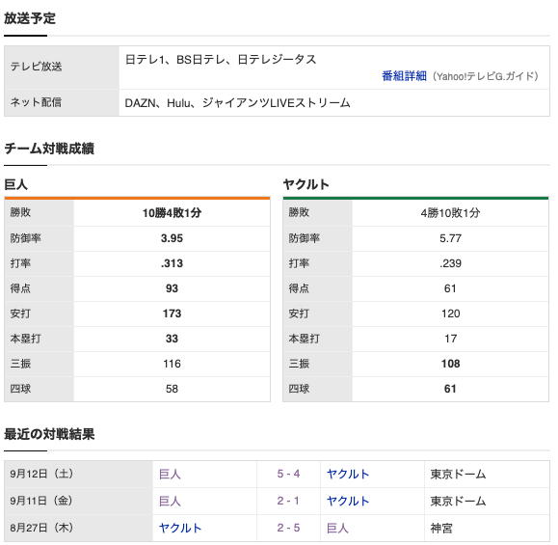Select the 4勝10敗1分 record cell
The width and height of the screenshot is (558, 545).
450,213
